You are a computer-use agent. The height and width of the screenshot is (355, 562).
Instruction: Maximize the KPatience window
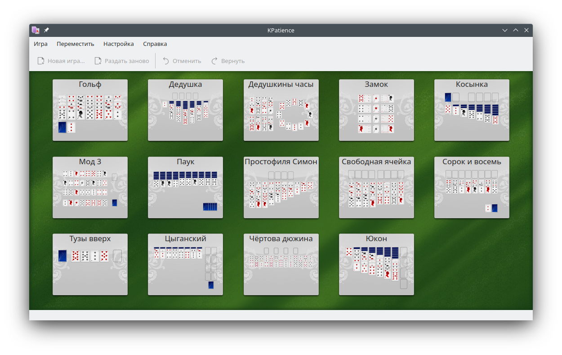[516, 30]
